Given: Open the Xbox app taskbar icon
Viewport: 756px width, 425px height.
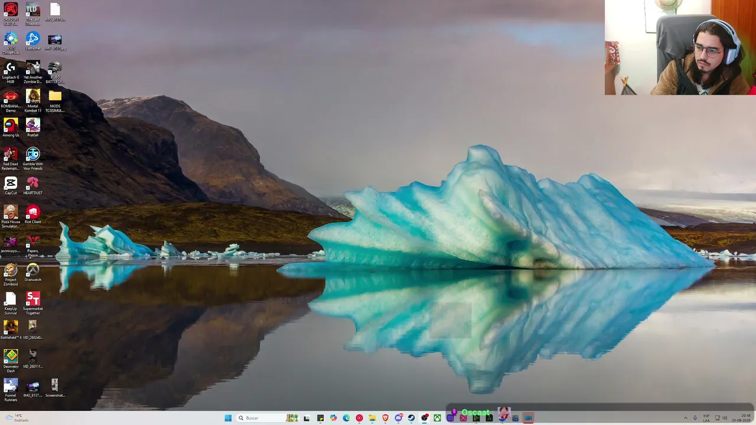Looking at the screenshot, I should pos(438,418).
